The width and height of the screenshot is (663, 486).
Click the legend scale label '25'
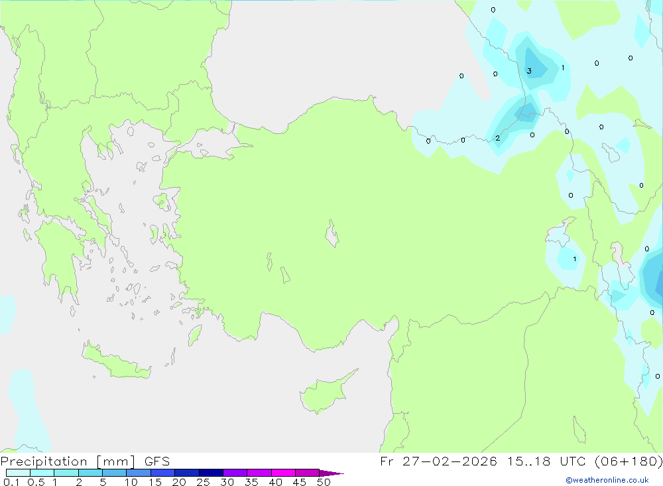(x=203, y=482)
